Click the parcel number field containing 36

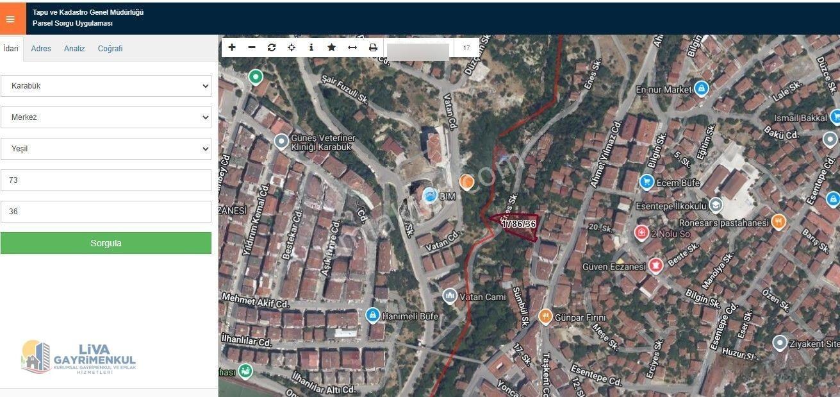pyautogui.click(x=106, y=212)
